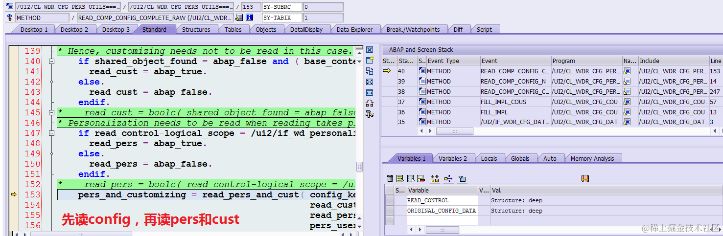
Task: Click line 153 in the code editor
Action: pyautogui.click(x=206, y=195)
